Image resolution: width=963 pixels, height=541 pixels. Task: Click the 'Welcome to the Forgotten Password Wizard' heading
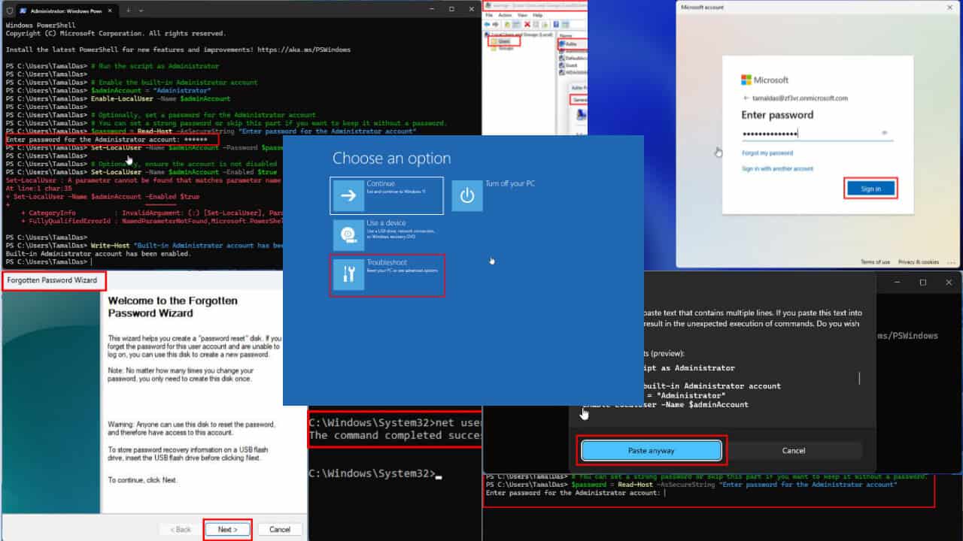[173, 307]
